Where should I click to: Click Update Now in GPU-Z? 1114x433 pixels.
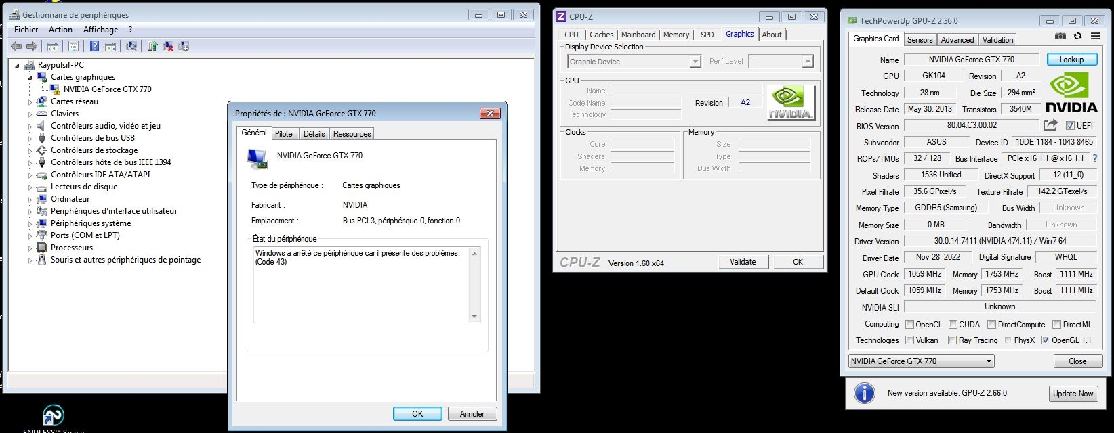(x=1073, y=394)
